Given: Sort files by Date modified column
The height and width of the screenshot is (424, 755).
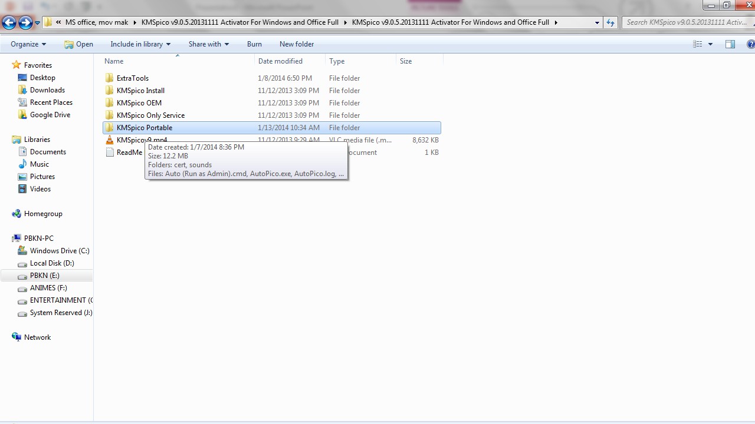Looking at the screenshot, I should (280, 61).
